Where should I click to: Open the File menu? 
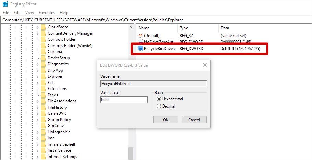coord(6,13)
